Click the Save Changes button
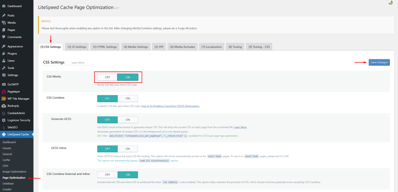Viewport: 398px width, 192px height. click(x=379, y=62)
